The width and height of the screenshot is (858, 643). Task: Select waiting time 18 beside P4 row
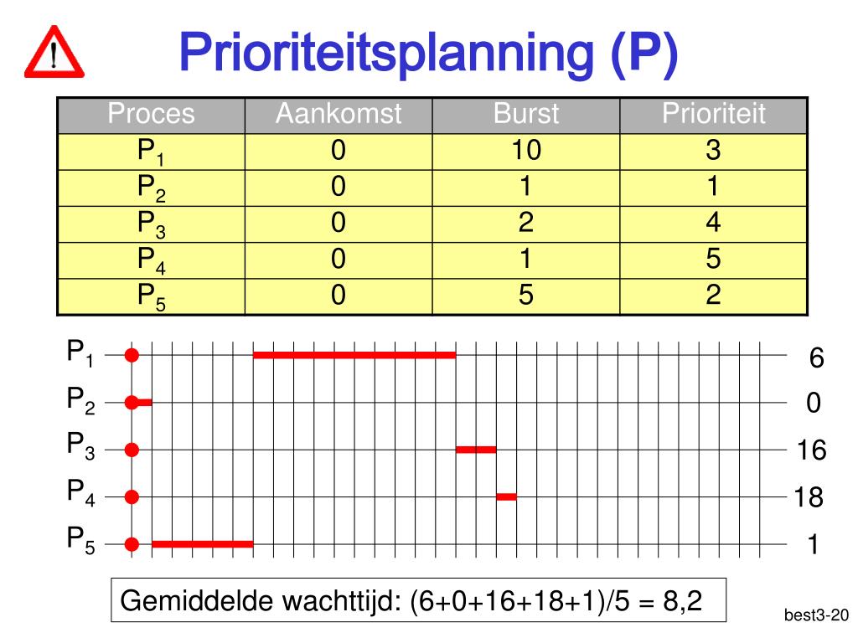809,497
